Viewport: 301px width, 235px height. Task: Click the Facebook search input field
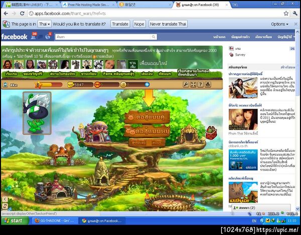click(103, 37)
